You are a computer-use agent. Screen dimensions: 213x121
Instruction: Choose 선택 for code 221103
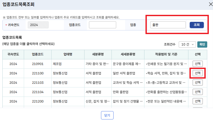198,82
